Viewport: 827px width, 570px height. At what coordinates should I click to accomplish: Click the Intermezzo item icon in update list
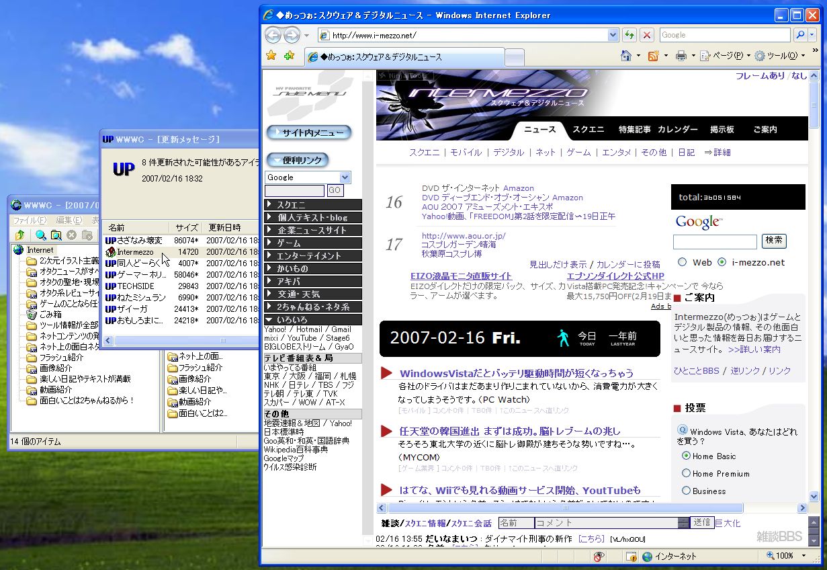tap(111, 252)
